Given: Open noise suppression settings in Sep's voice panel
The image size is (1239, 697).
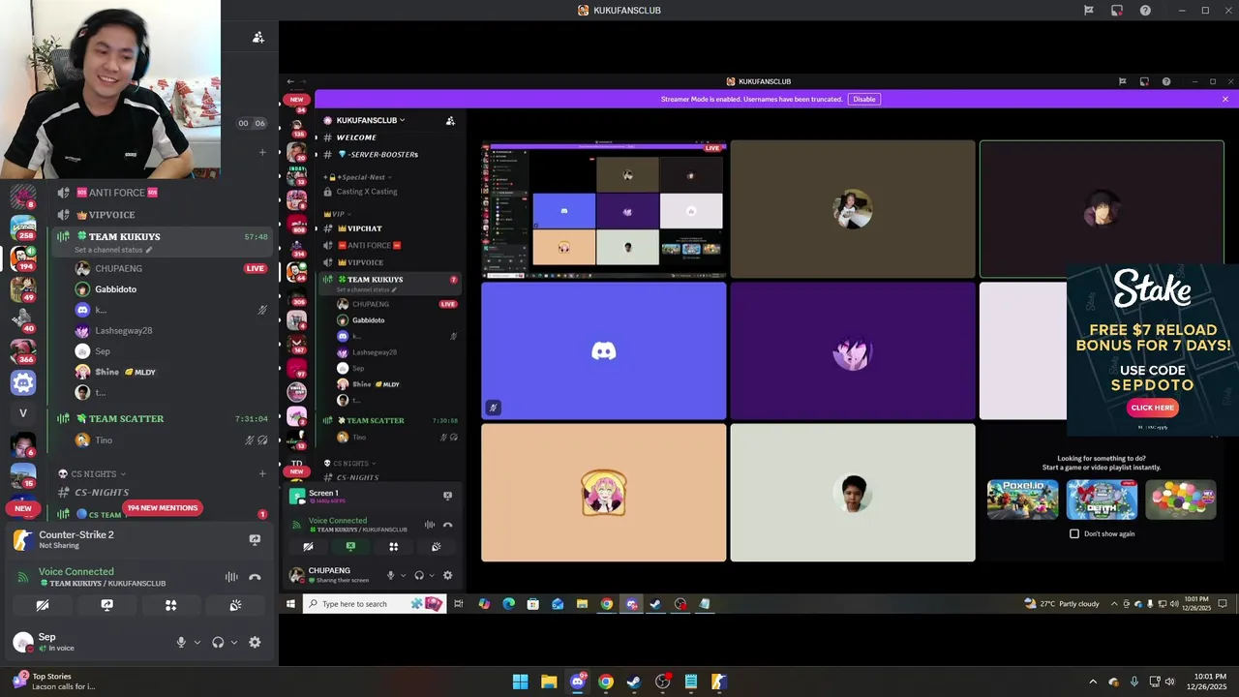Looking at the screenshot, I should (231, 577).
